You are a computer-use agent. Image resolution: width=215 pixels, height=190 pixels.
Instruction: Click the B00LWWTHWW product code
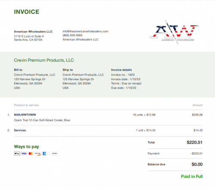click(x=25, y=115)
